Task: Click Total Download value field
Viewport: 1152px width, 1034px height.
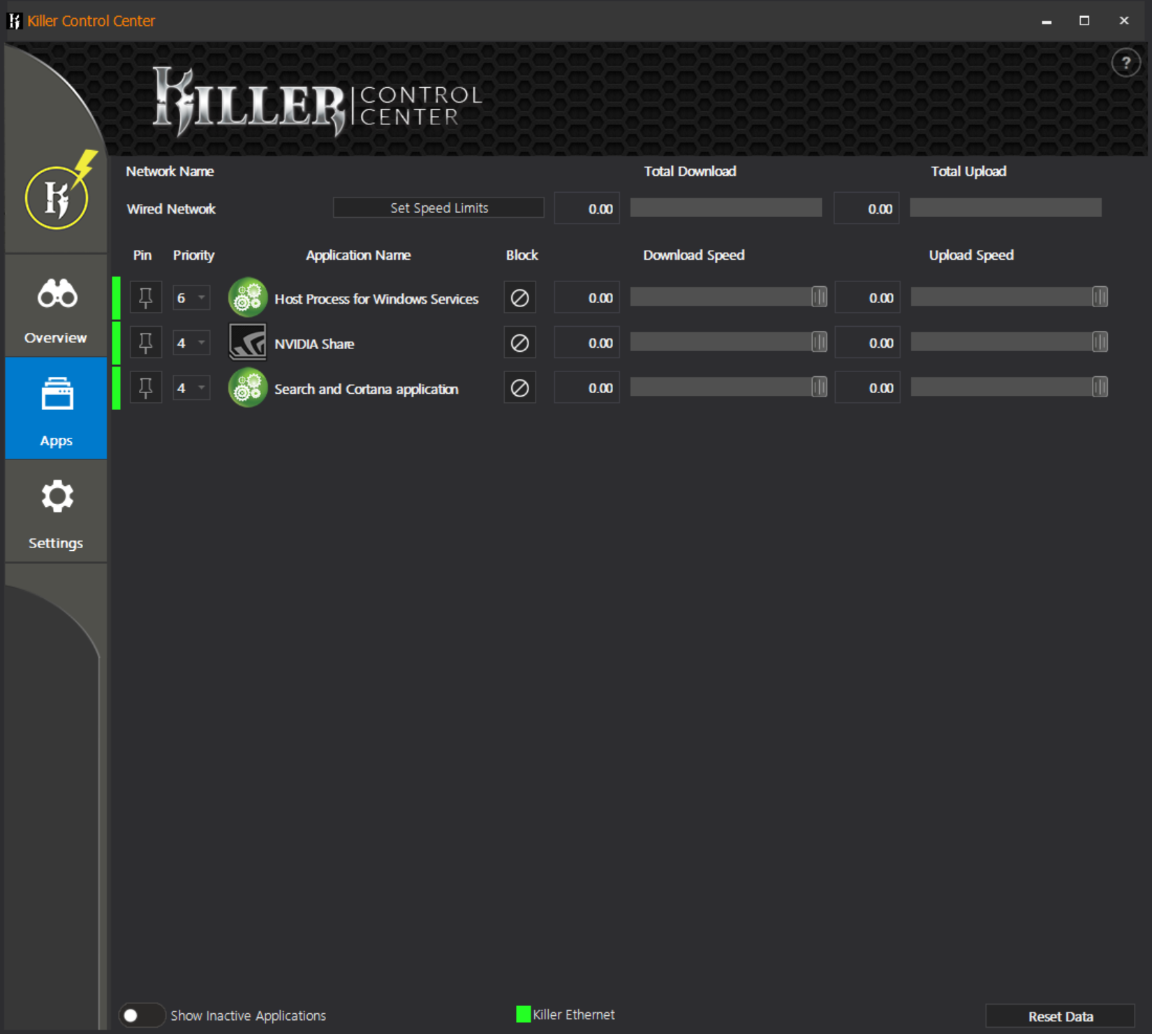Action: tap(586, 209)
